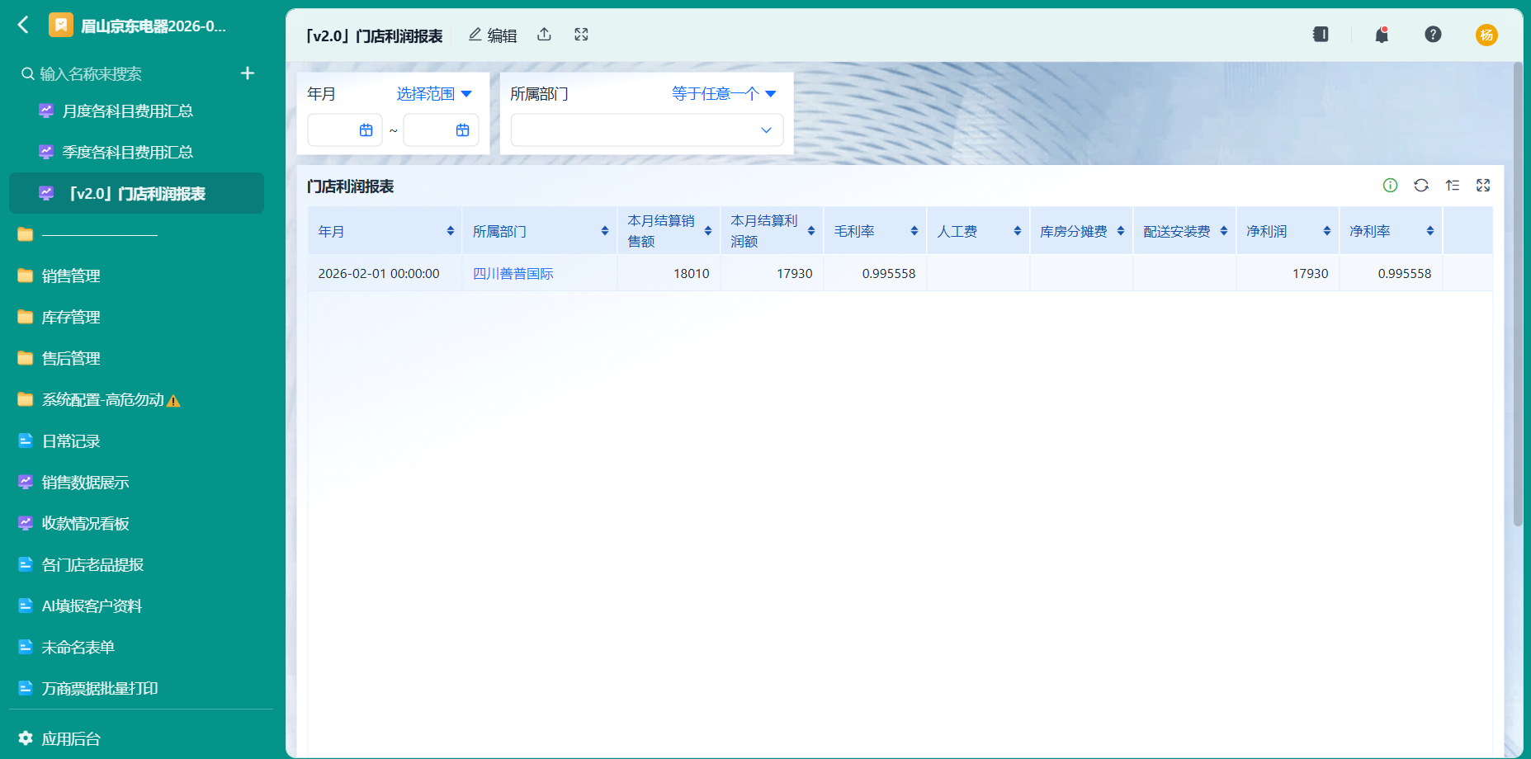Sort by 净利润 column arrows

click(1327, 231)
